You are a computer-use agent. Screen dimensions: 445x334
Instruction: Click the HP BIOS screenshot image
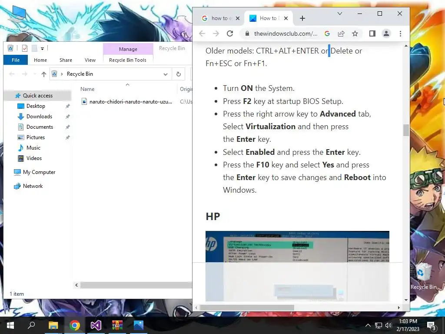tap(297, 266)
